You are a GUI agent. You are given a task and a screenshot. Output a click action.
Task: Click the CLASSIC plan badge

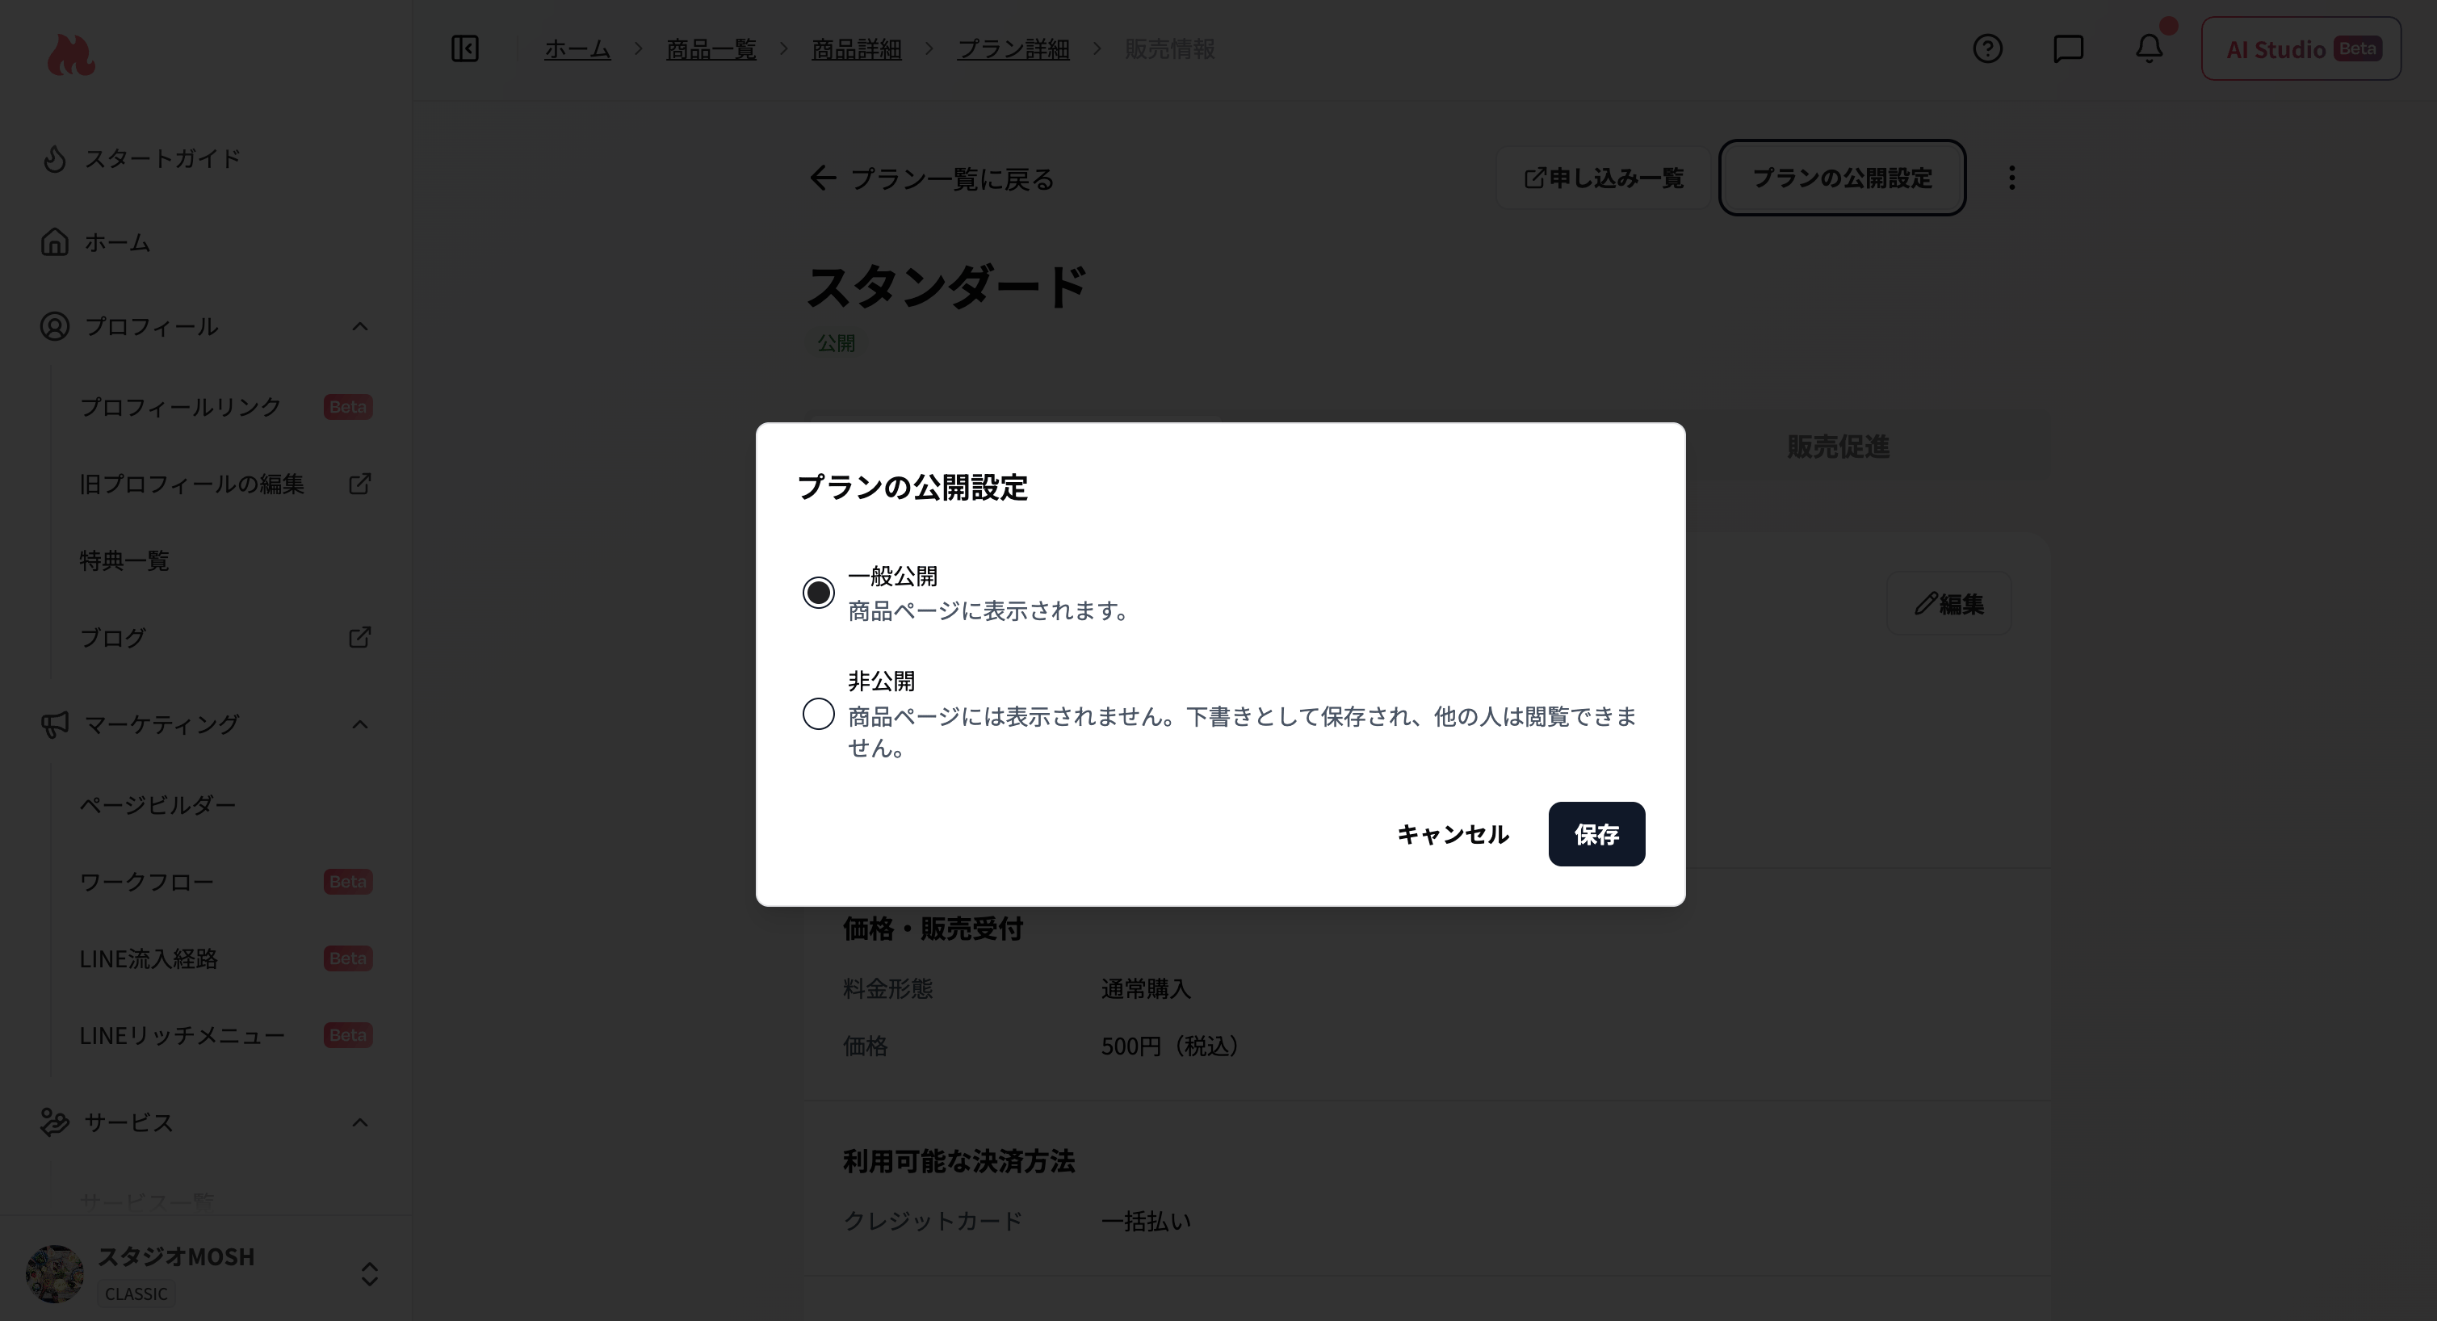point(136,1294)
